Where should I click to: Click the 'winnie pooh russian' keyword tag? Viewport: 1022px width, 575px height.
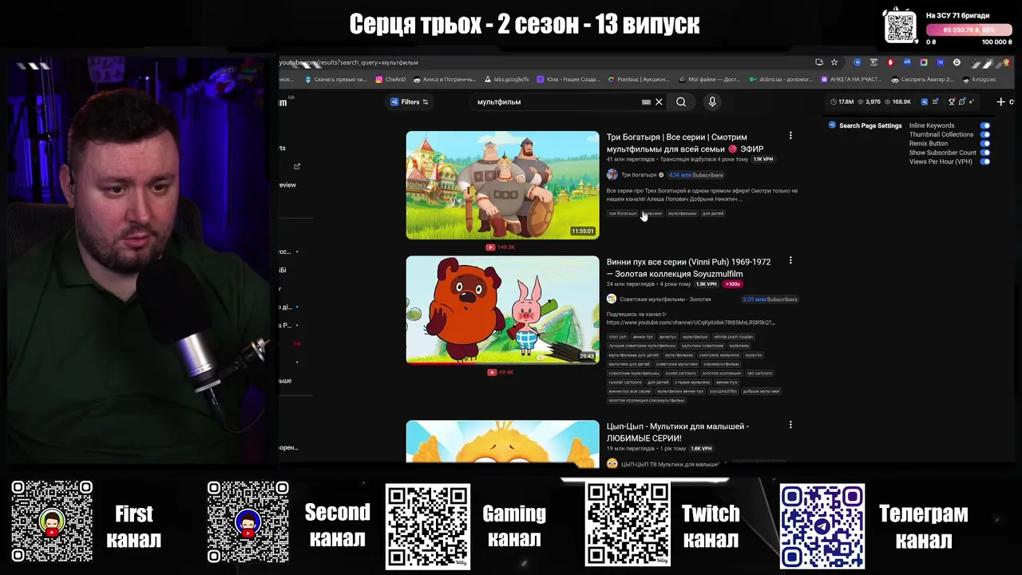point(733,337)
